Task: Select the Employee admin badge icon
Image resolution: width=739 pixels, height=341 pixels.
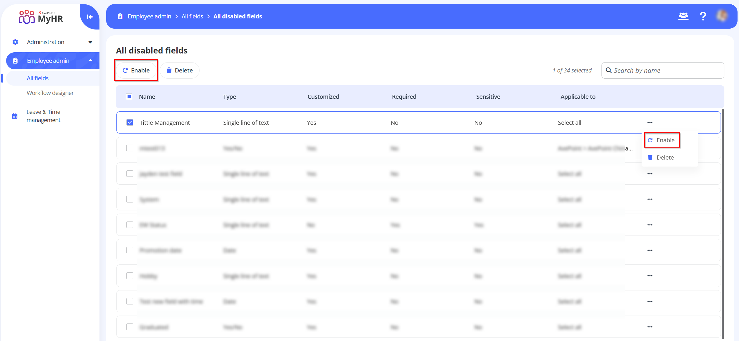Action: click(15, 60)
